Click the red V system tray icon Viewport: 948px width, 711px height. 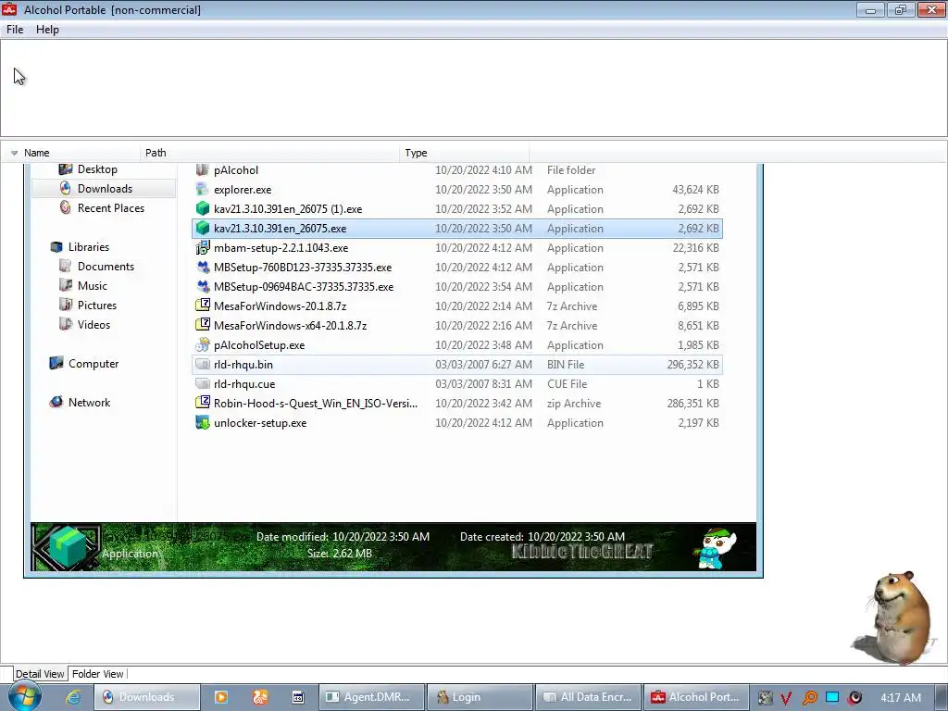point(786,698)
